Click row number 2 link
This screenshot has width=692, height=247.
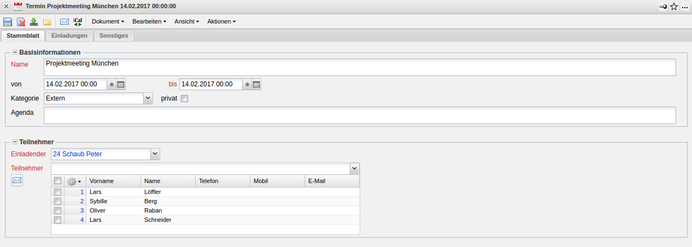(x=82, y=201)
